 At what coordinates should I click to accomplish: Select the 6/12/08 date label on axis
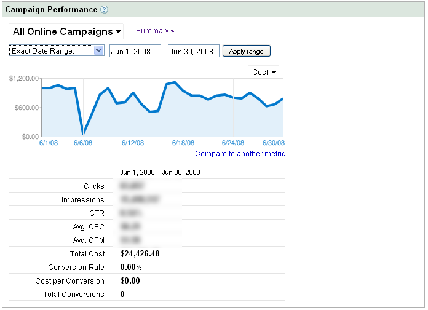click(132, 143)
